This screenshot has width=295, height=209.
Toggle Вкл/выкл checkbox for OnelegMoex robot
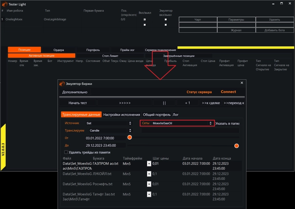coord(145,19)
